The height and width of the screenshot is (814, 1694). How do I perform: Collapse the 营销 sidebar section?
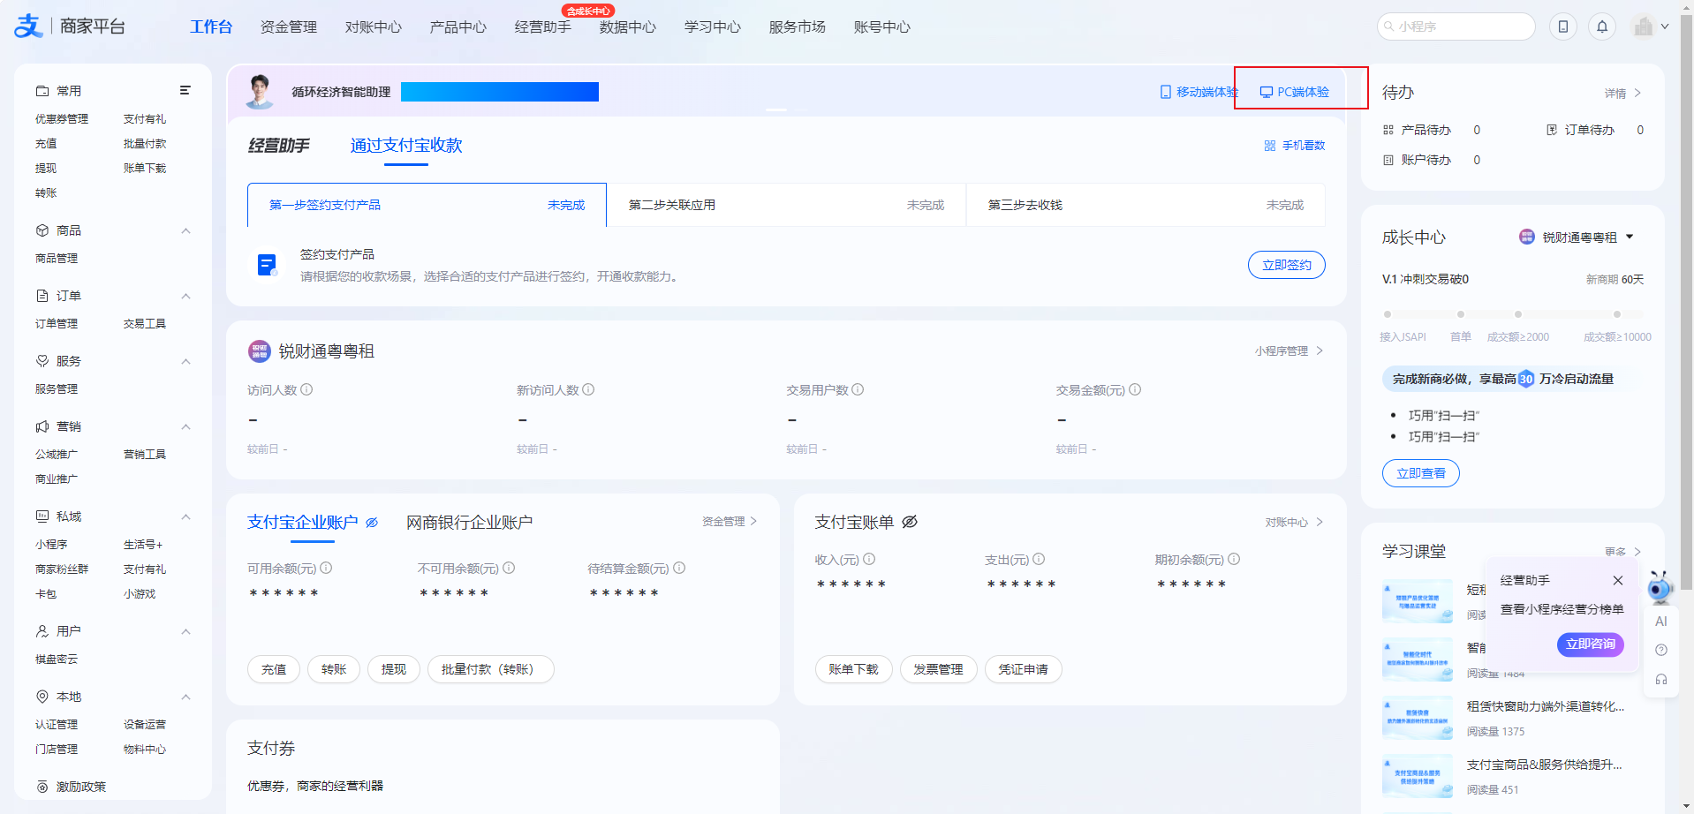click(x=185, y=426)
